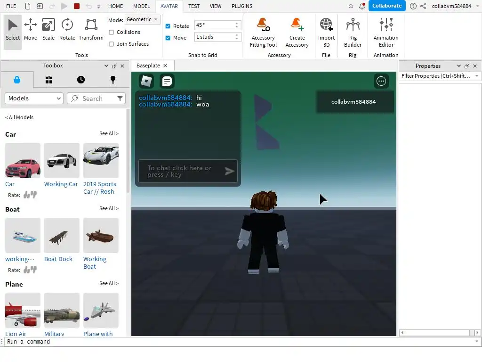The height and width of the screenshot is (362, 482).
Task: Expand the Toolbox panel options chevron
Action: [x=106, y=66]
